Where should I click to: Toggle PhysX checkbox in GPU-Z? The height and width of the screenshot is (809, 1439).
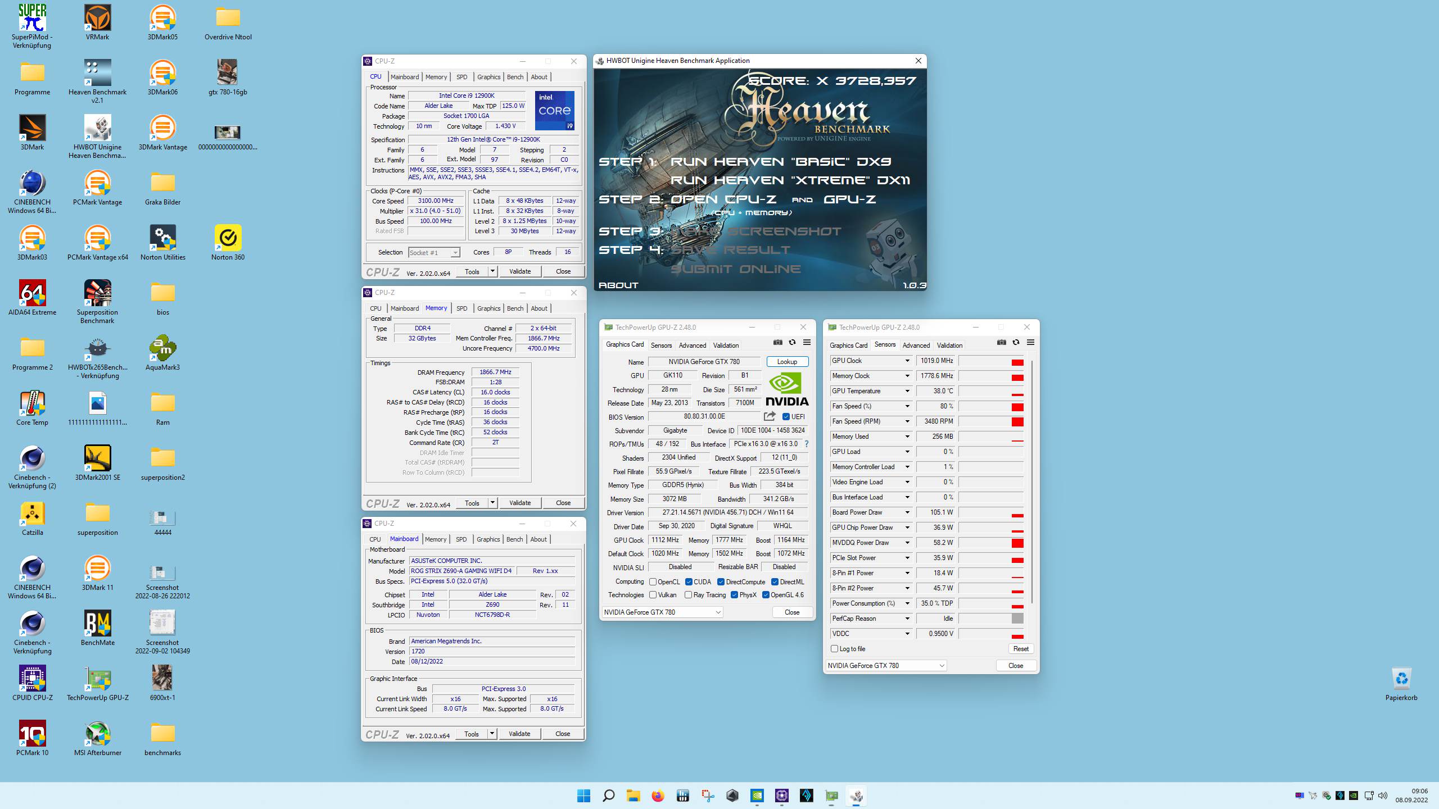(x=734, y=595)
